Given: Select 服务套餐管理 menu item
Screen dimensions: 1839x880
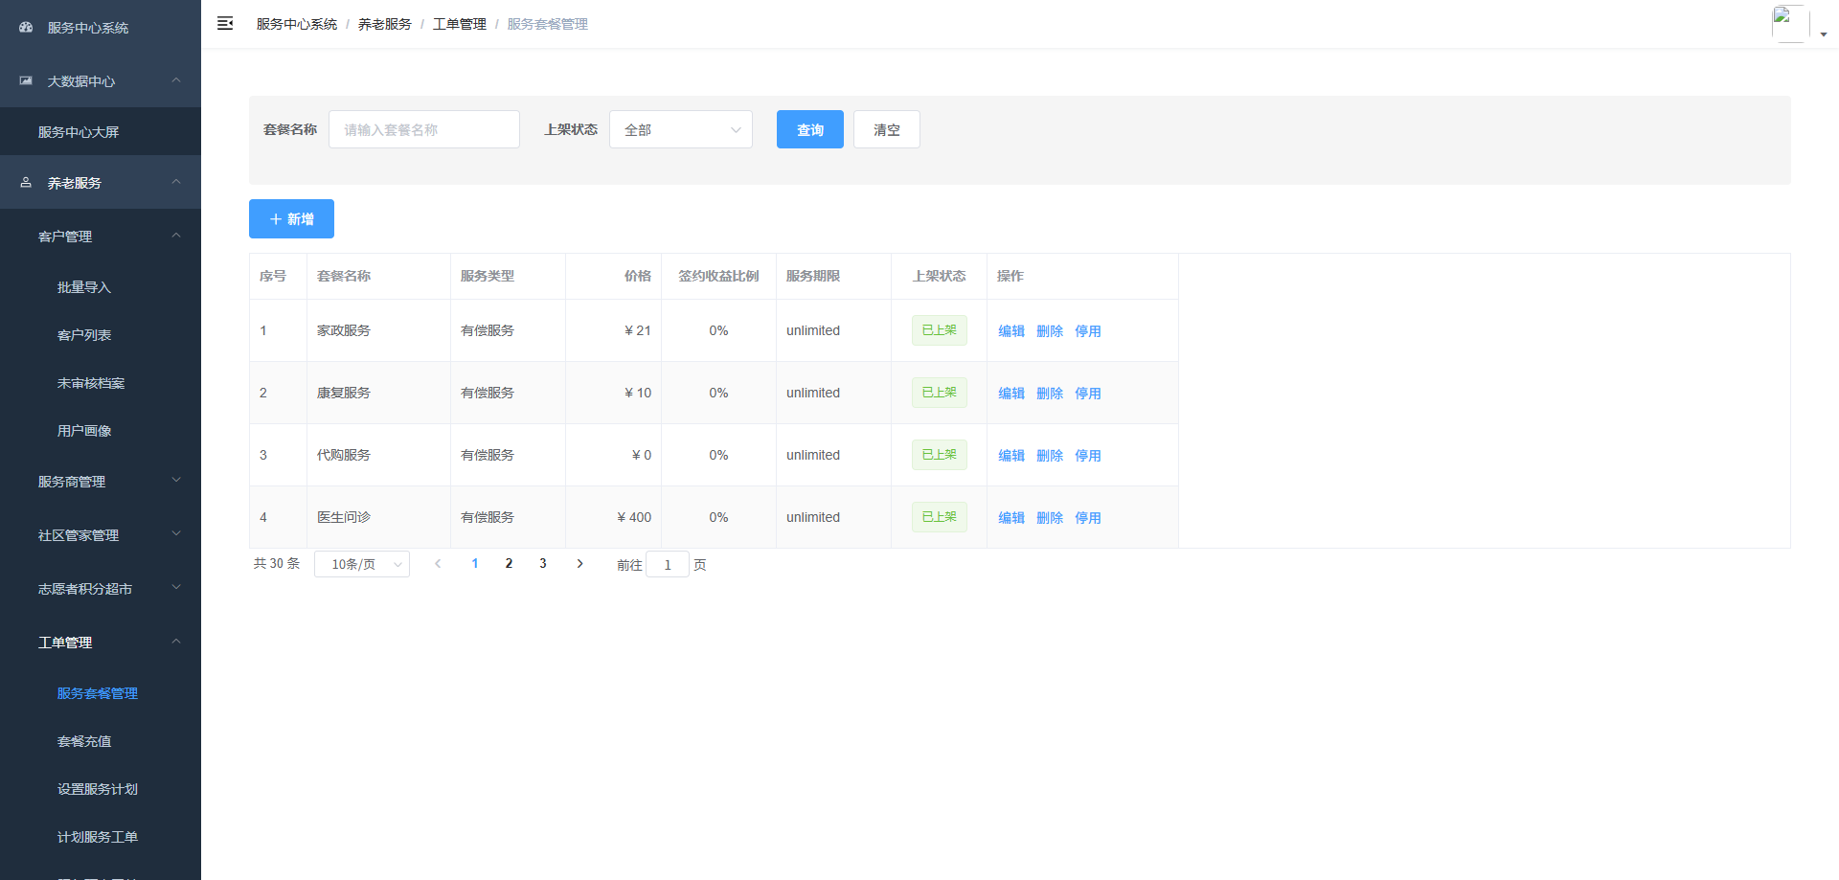Looking at the screenshot, I should click(x=101, y=693).
